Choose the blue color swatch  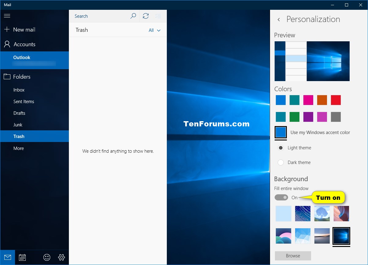tap(281, 100)
